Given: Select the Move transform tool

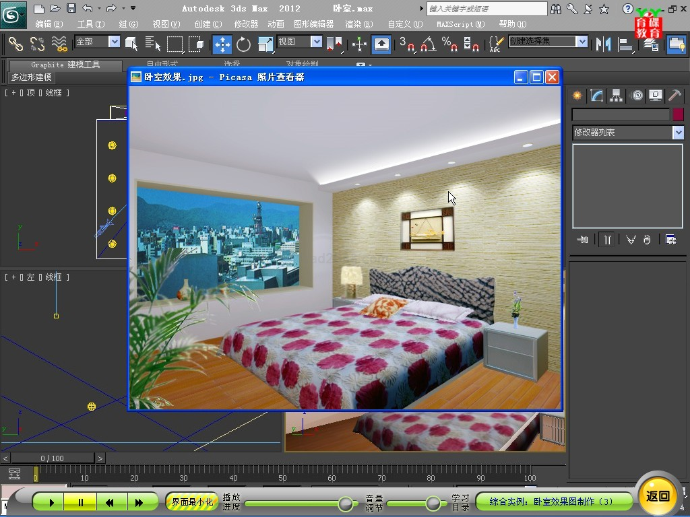Looking at the screenshot, I should coord(222,44).
